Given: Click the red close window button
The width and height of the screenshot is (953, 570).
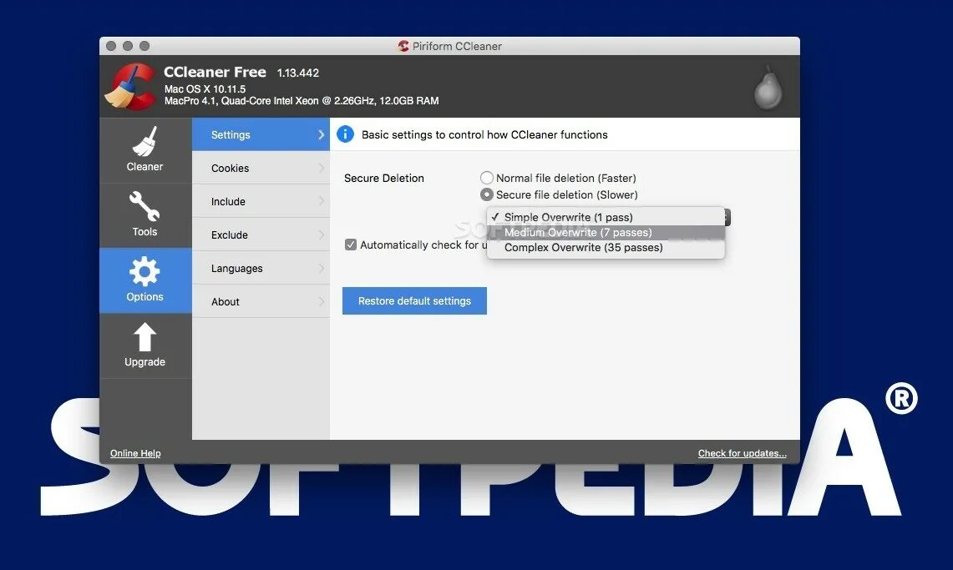Looking at the screenshot, I should (111, 46).
